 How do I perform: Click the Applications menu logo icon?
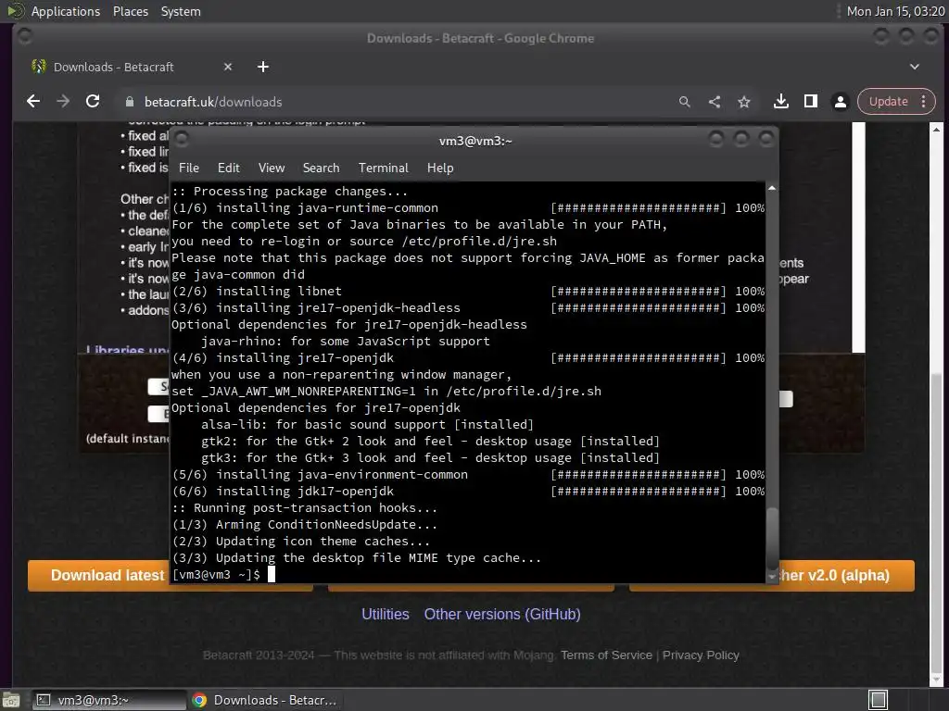click(x=15, y=11)
